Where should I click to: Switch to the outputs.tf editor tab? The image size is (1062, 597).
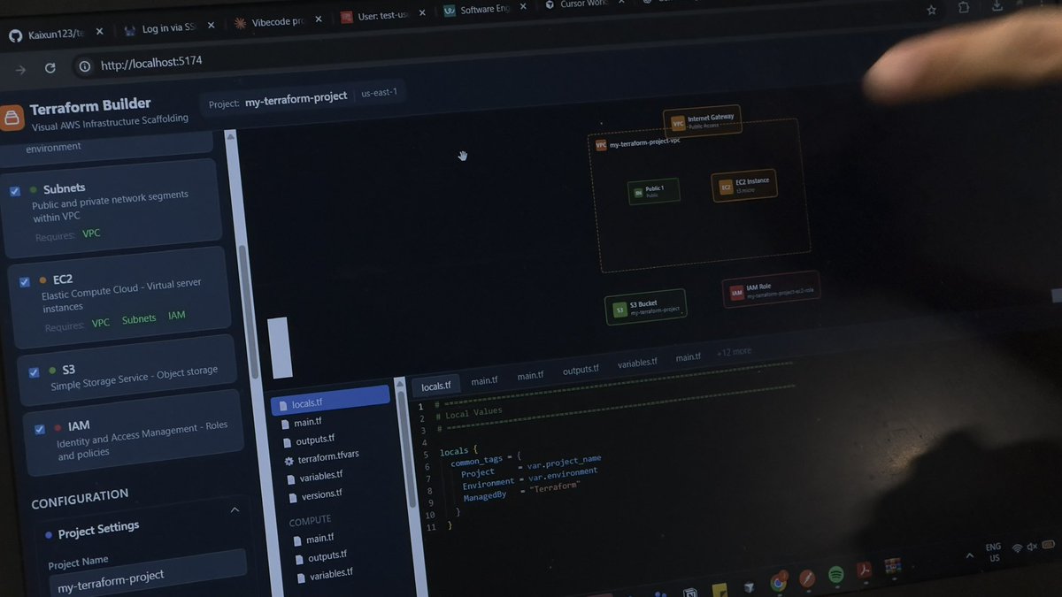coord(581,370)
